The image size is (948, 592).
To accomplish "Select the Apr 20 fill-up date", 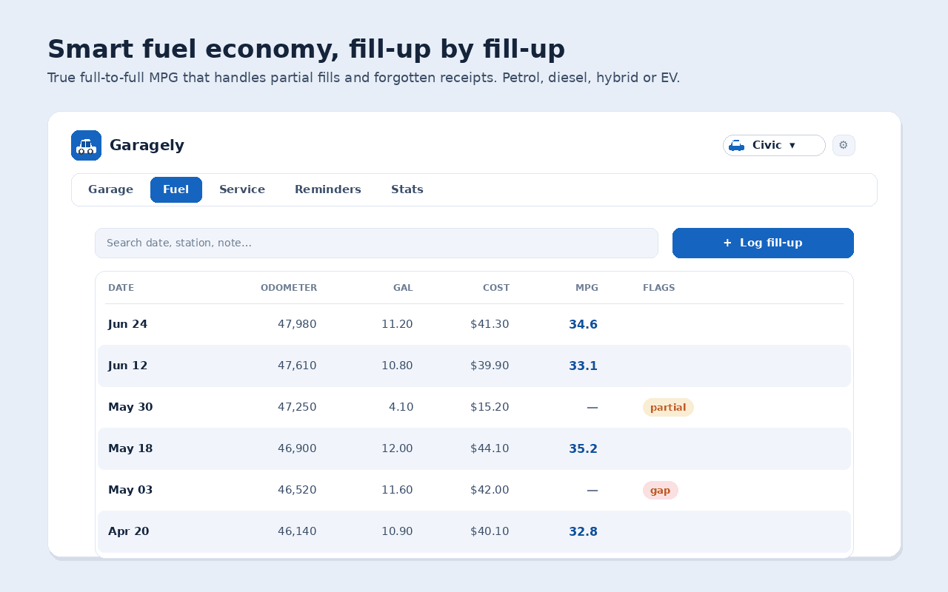I will (x=129, y=531).
